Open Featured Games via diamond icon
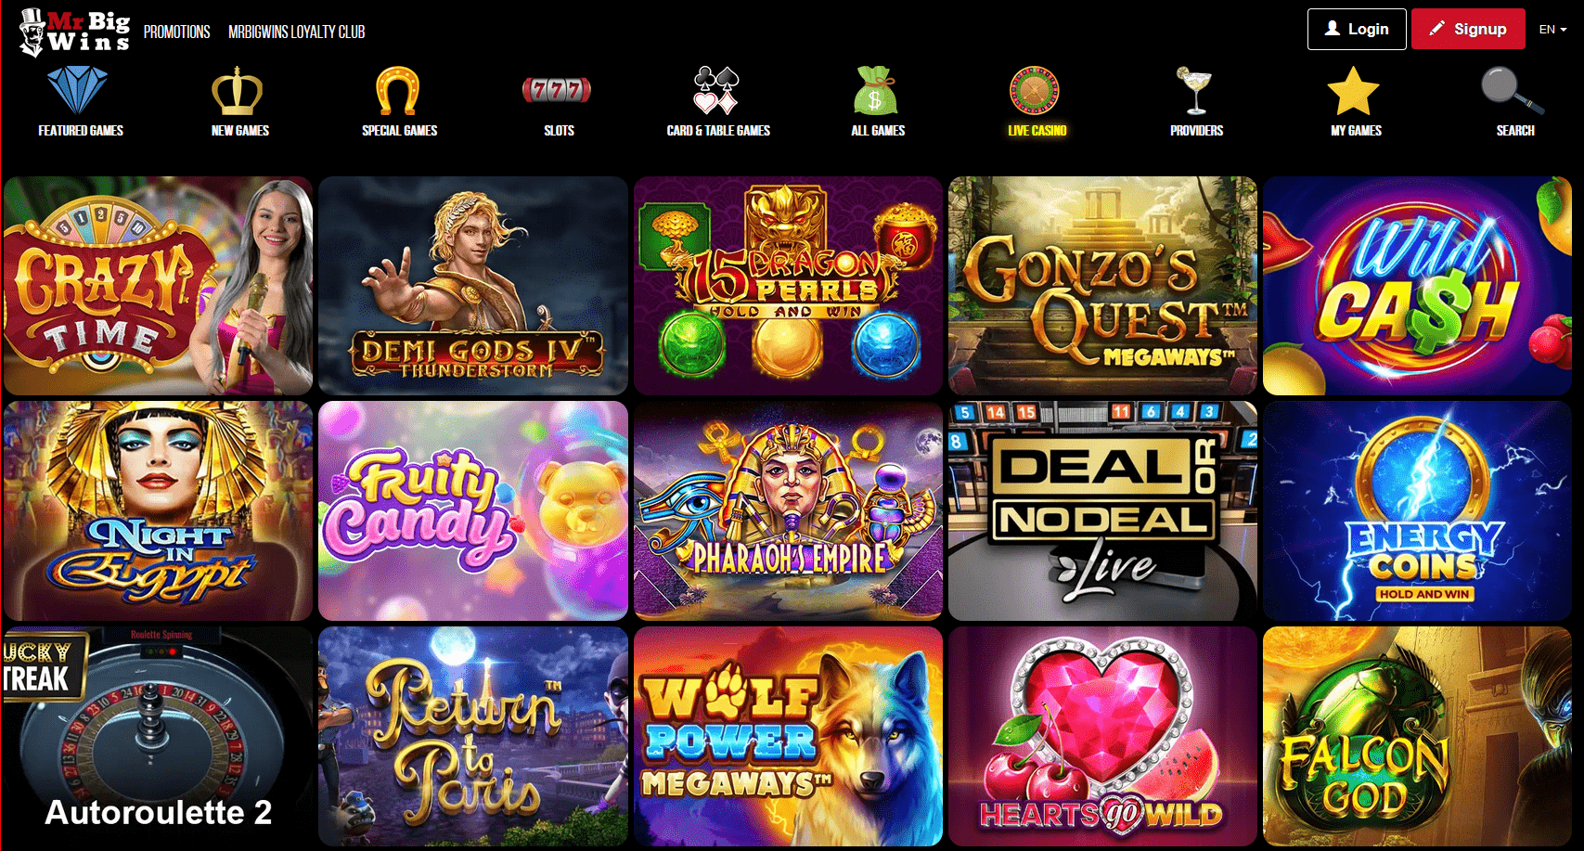Screen dimensions: 1584x851 tap(78, 91)
